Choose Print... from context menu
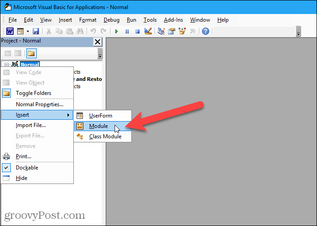317x226 pixels. coord(37,156)
